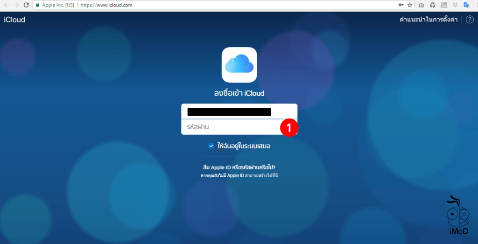This screenshot has height=244, width=478.
Task: Click the browser back arrow
Action: (7, 5)
